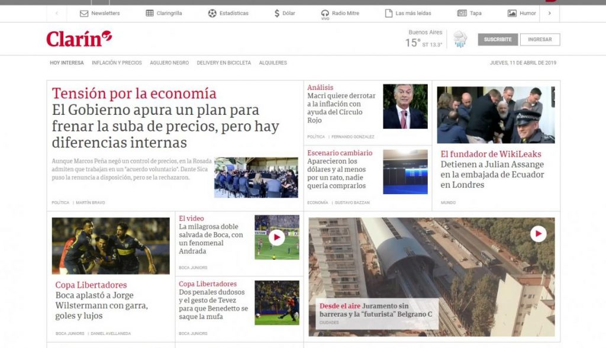The image size is (606, 348).
Task: Click the Estadísticas soccer ball icon
Action: click(x=212, y=14)
